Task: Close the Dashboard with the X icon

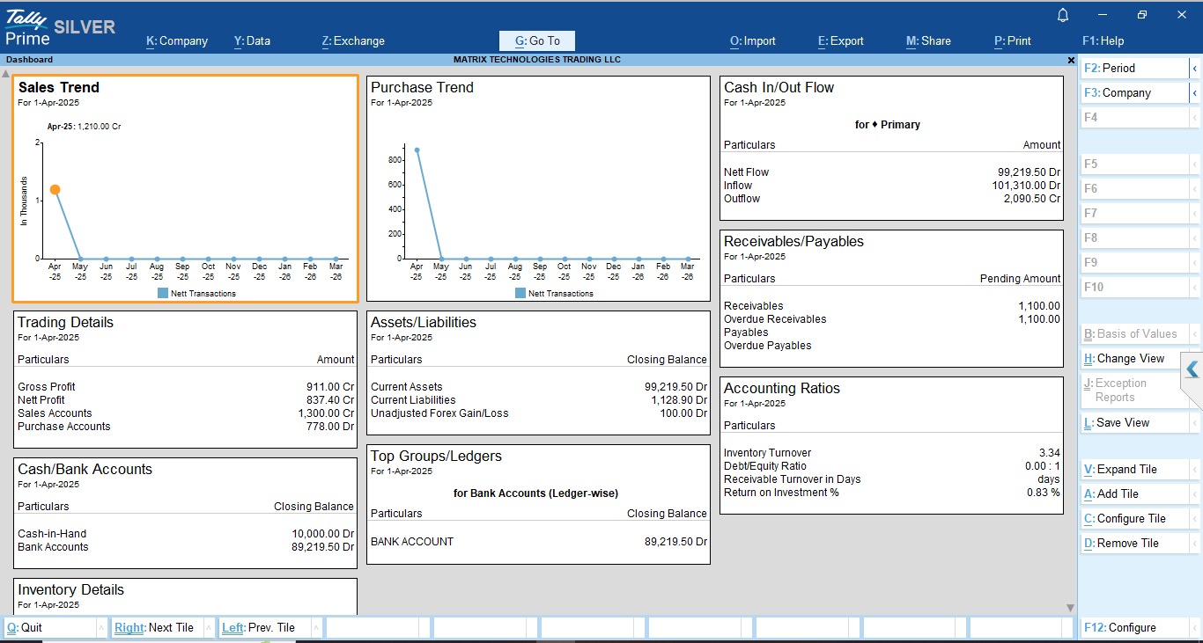Action: [x=1071, y=60]
